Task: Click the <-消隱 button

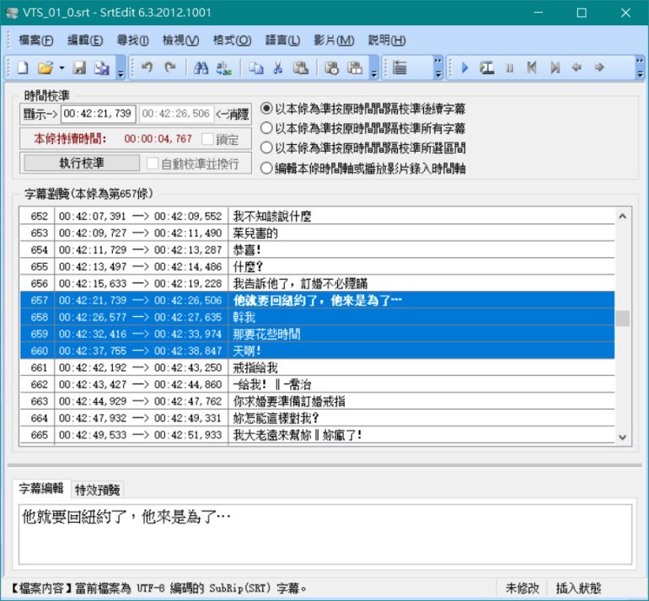Action: [x=233, y=114]
